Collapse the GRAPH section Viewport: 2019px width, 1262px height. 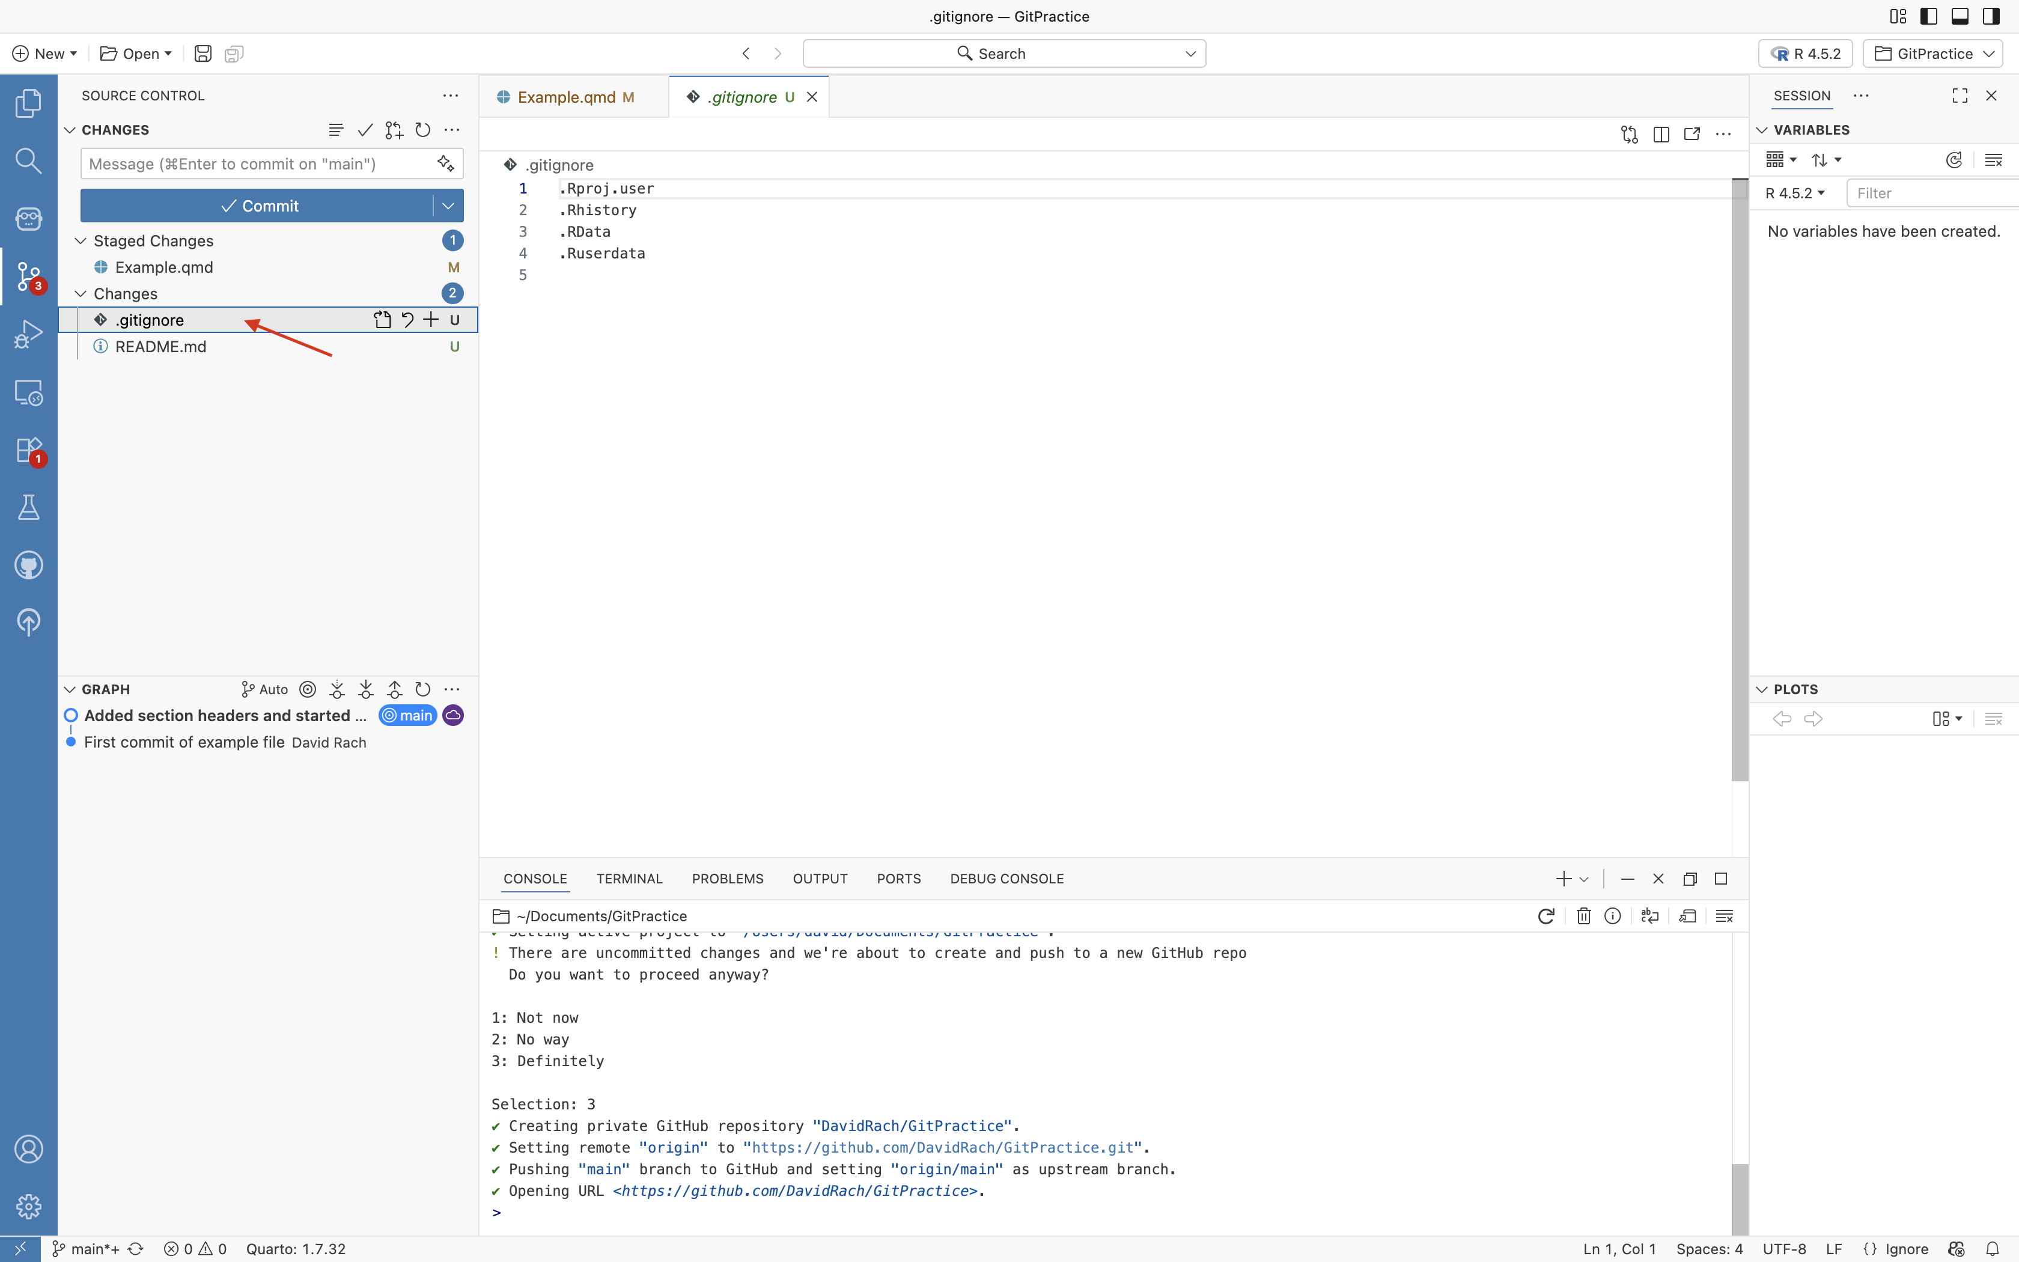(70, 689)
